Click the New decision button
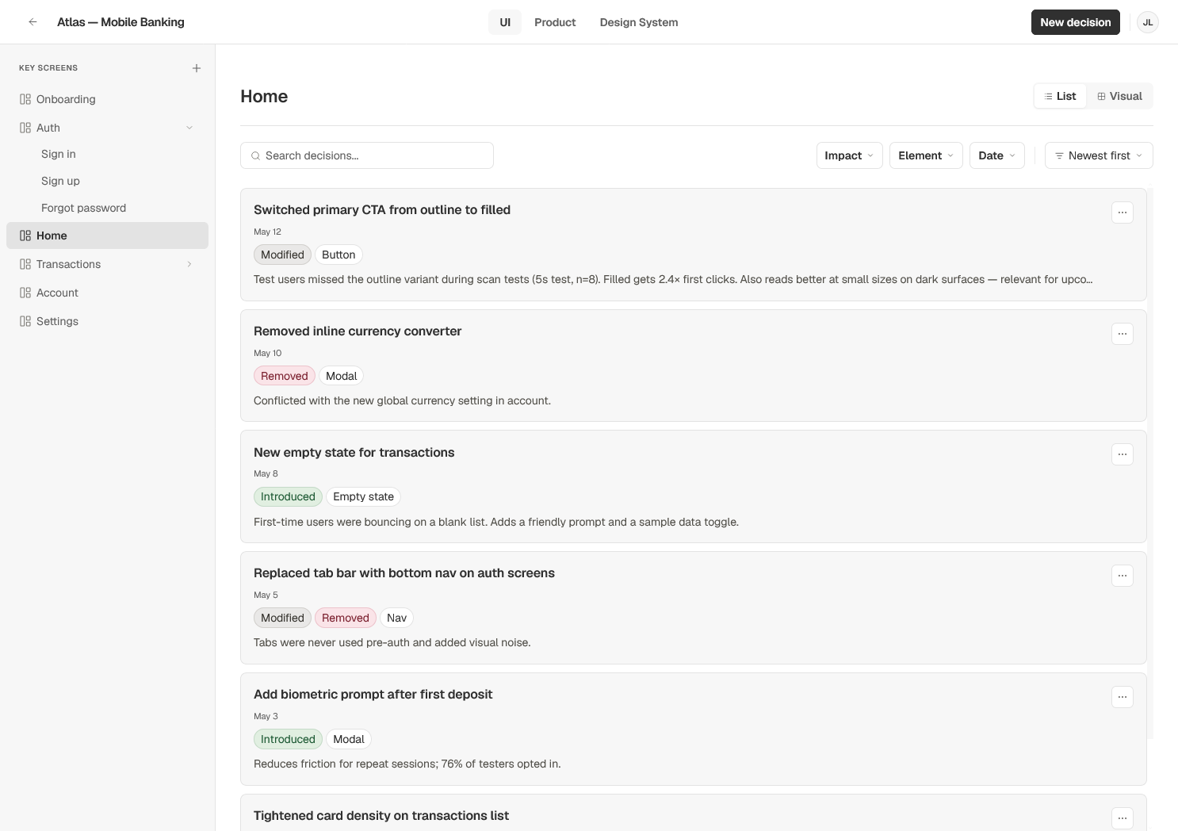 pos(1075,22)
